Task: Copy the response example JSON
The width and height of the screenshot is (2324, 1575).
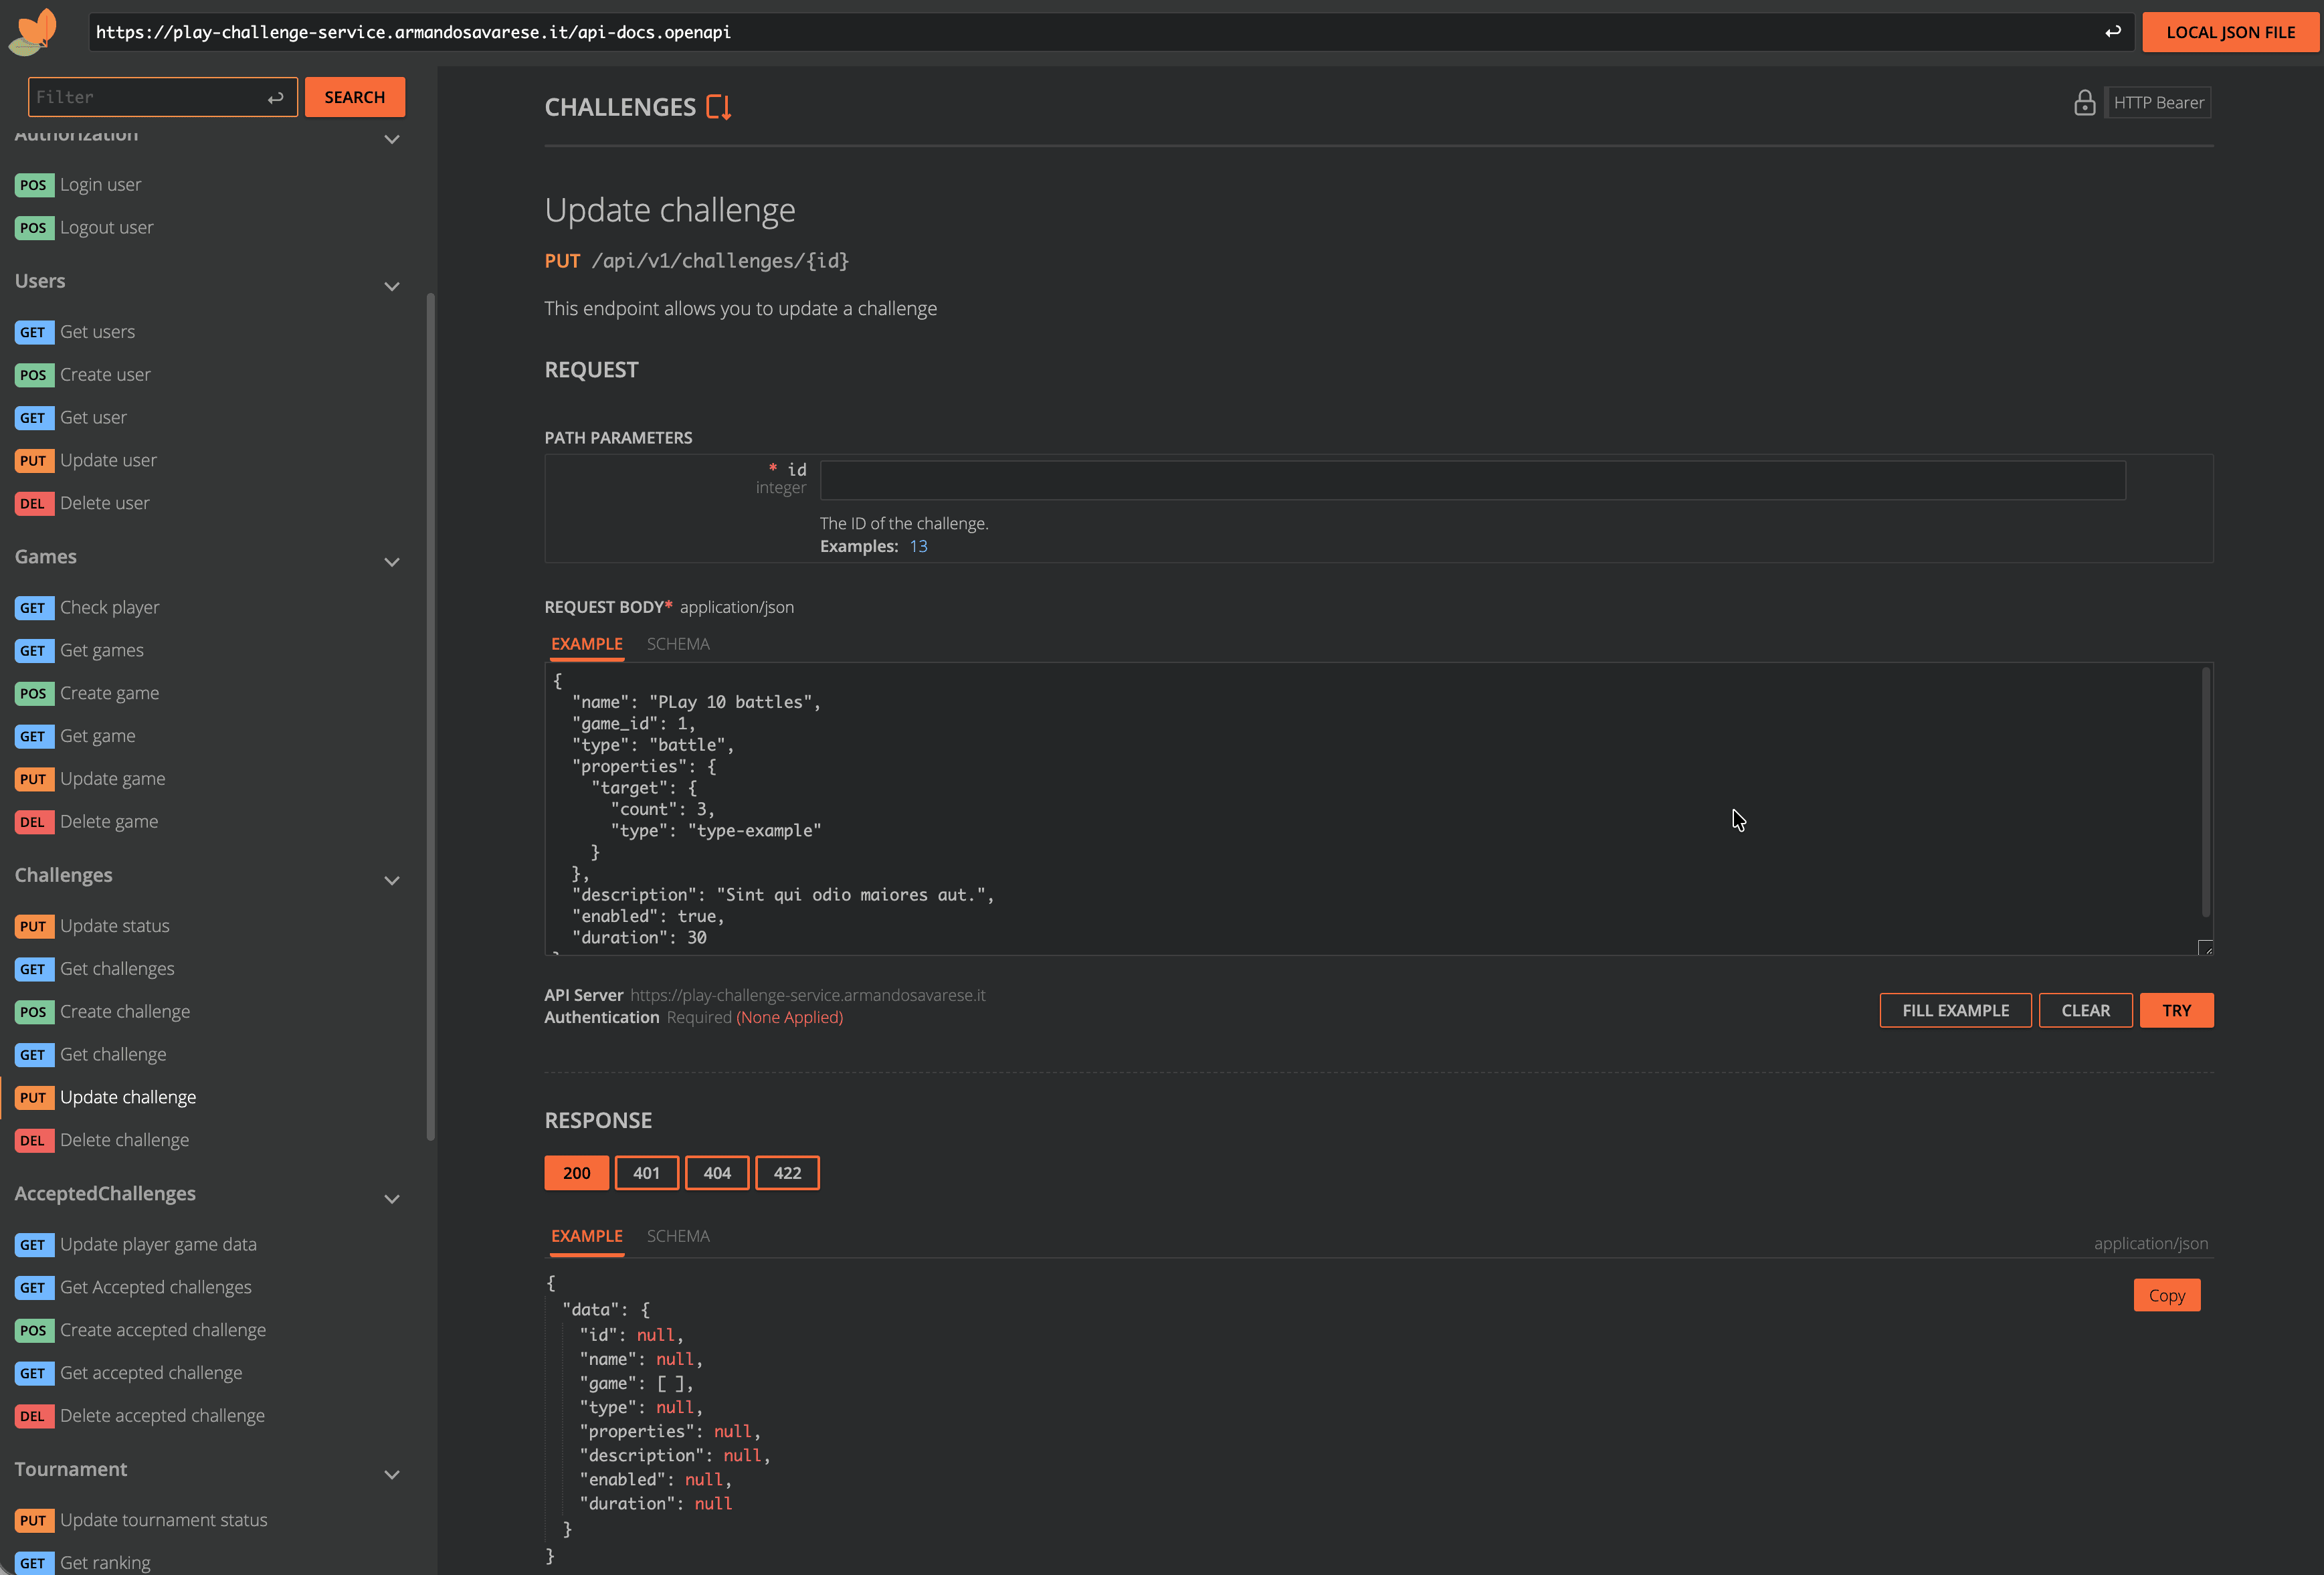Action: pos(2166,1295)
